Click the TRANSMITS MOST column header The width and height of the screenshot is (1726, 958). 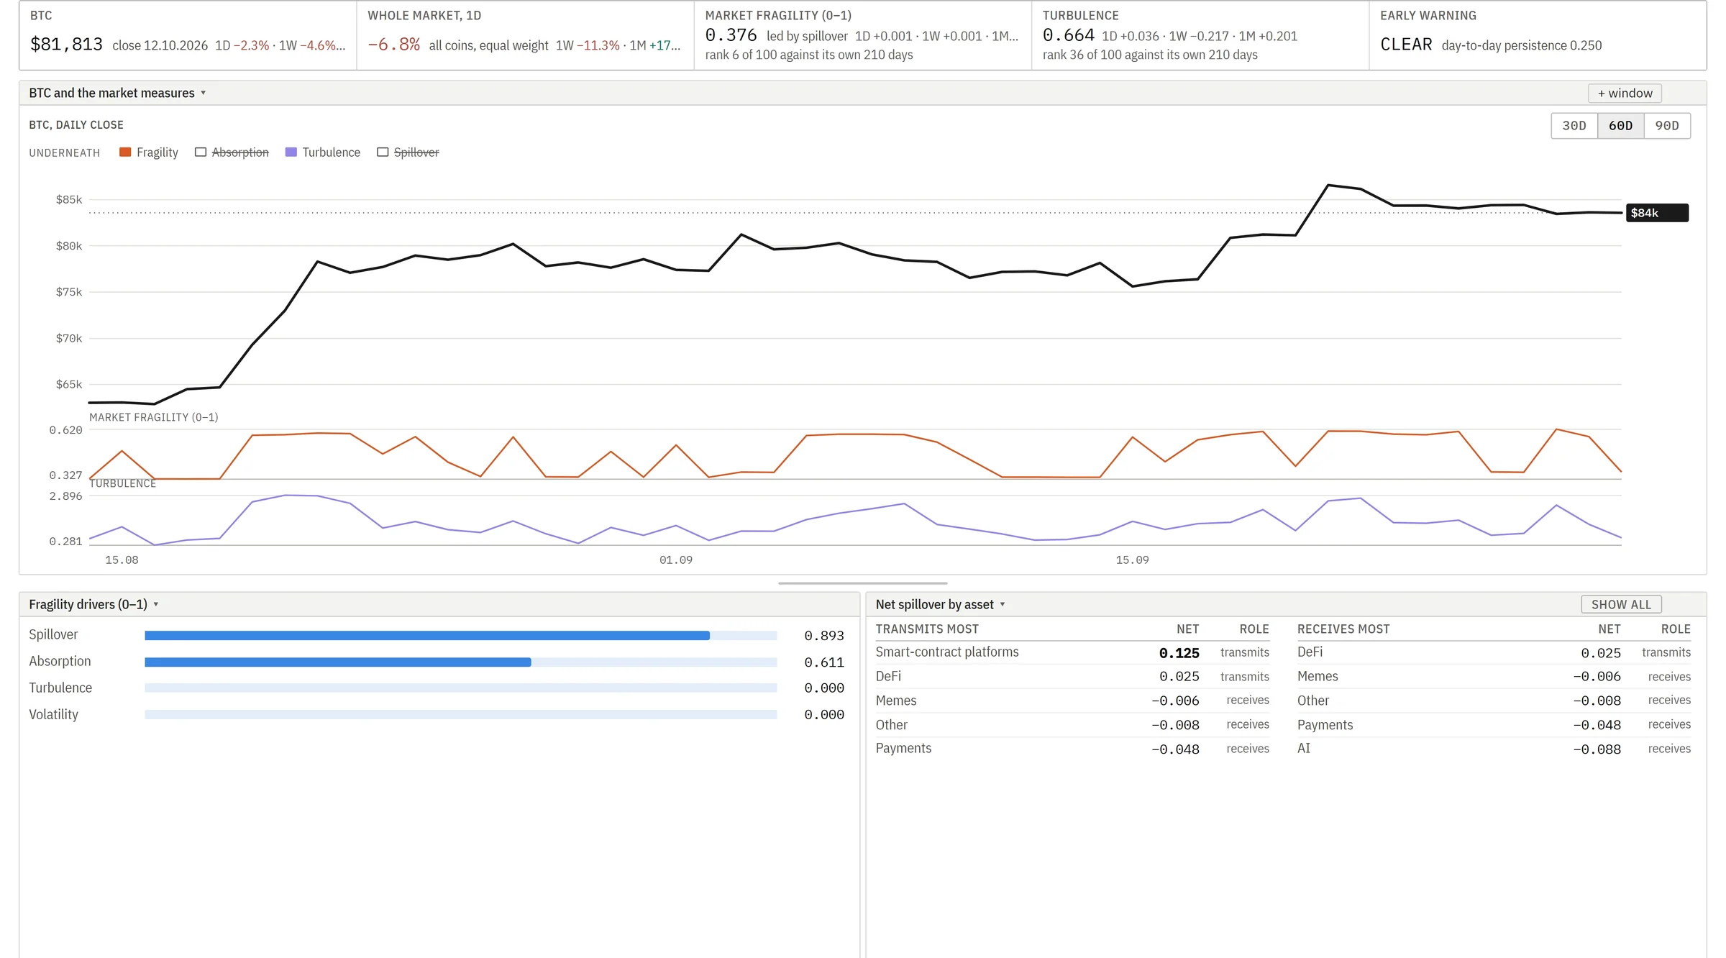coord(927,629)
